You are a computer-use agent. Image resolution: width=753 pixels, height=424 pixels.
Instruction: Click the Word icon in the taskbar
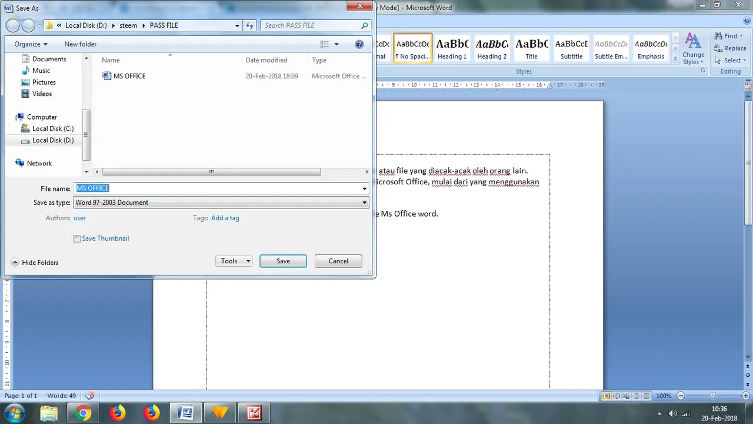186,413
